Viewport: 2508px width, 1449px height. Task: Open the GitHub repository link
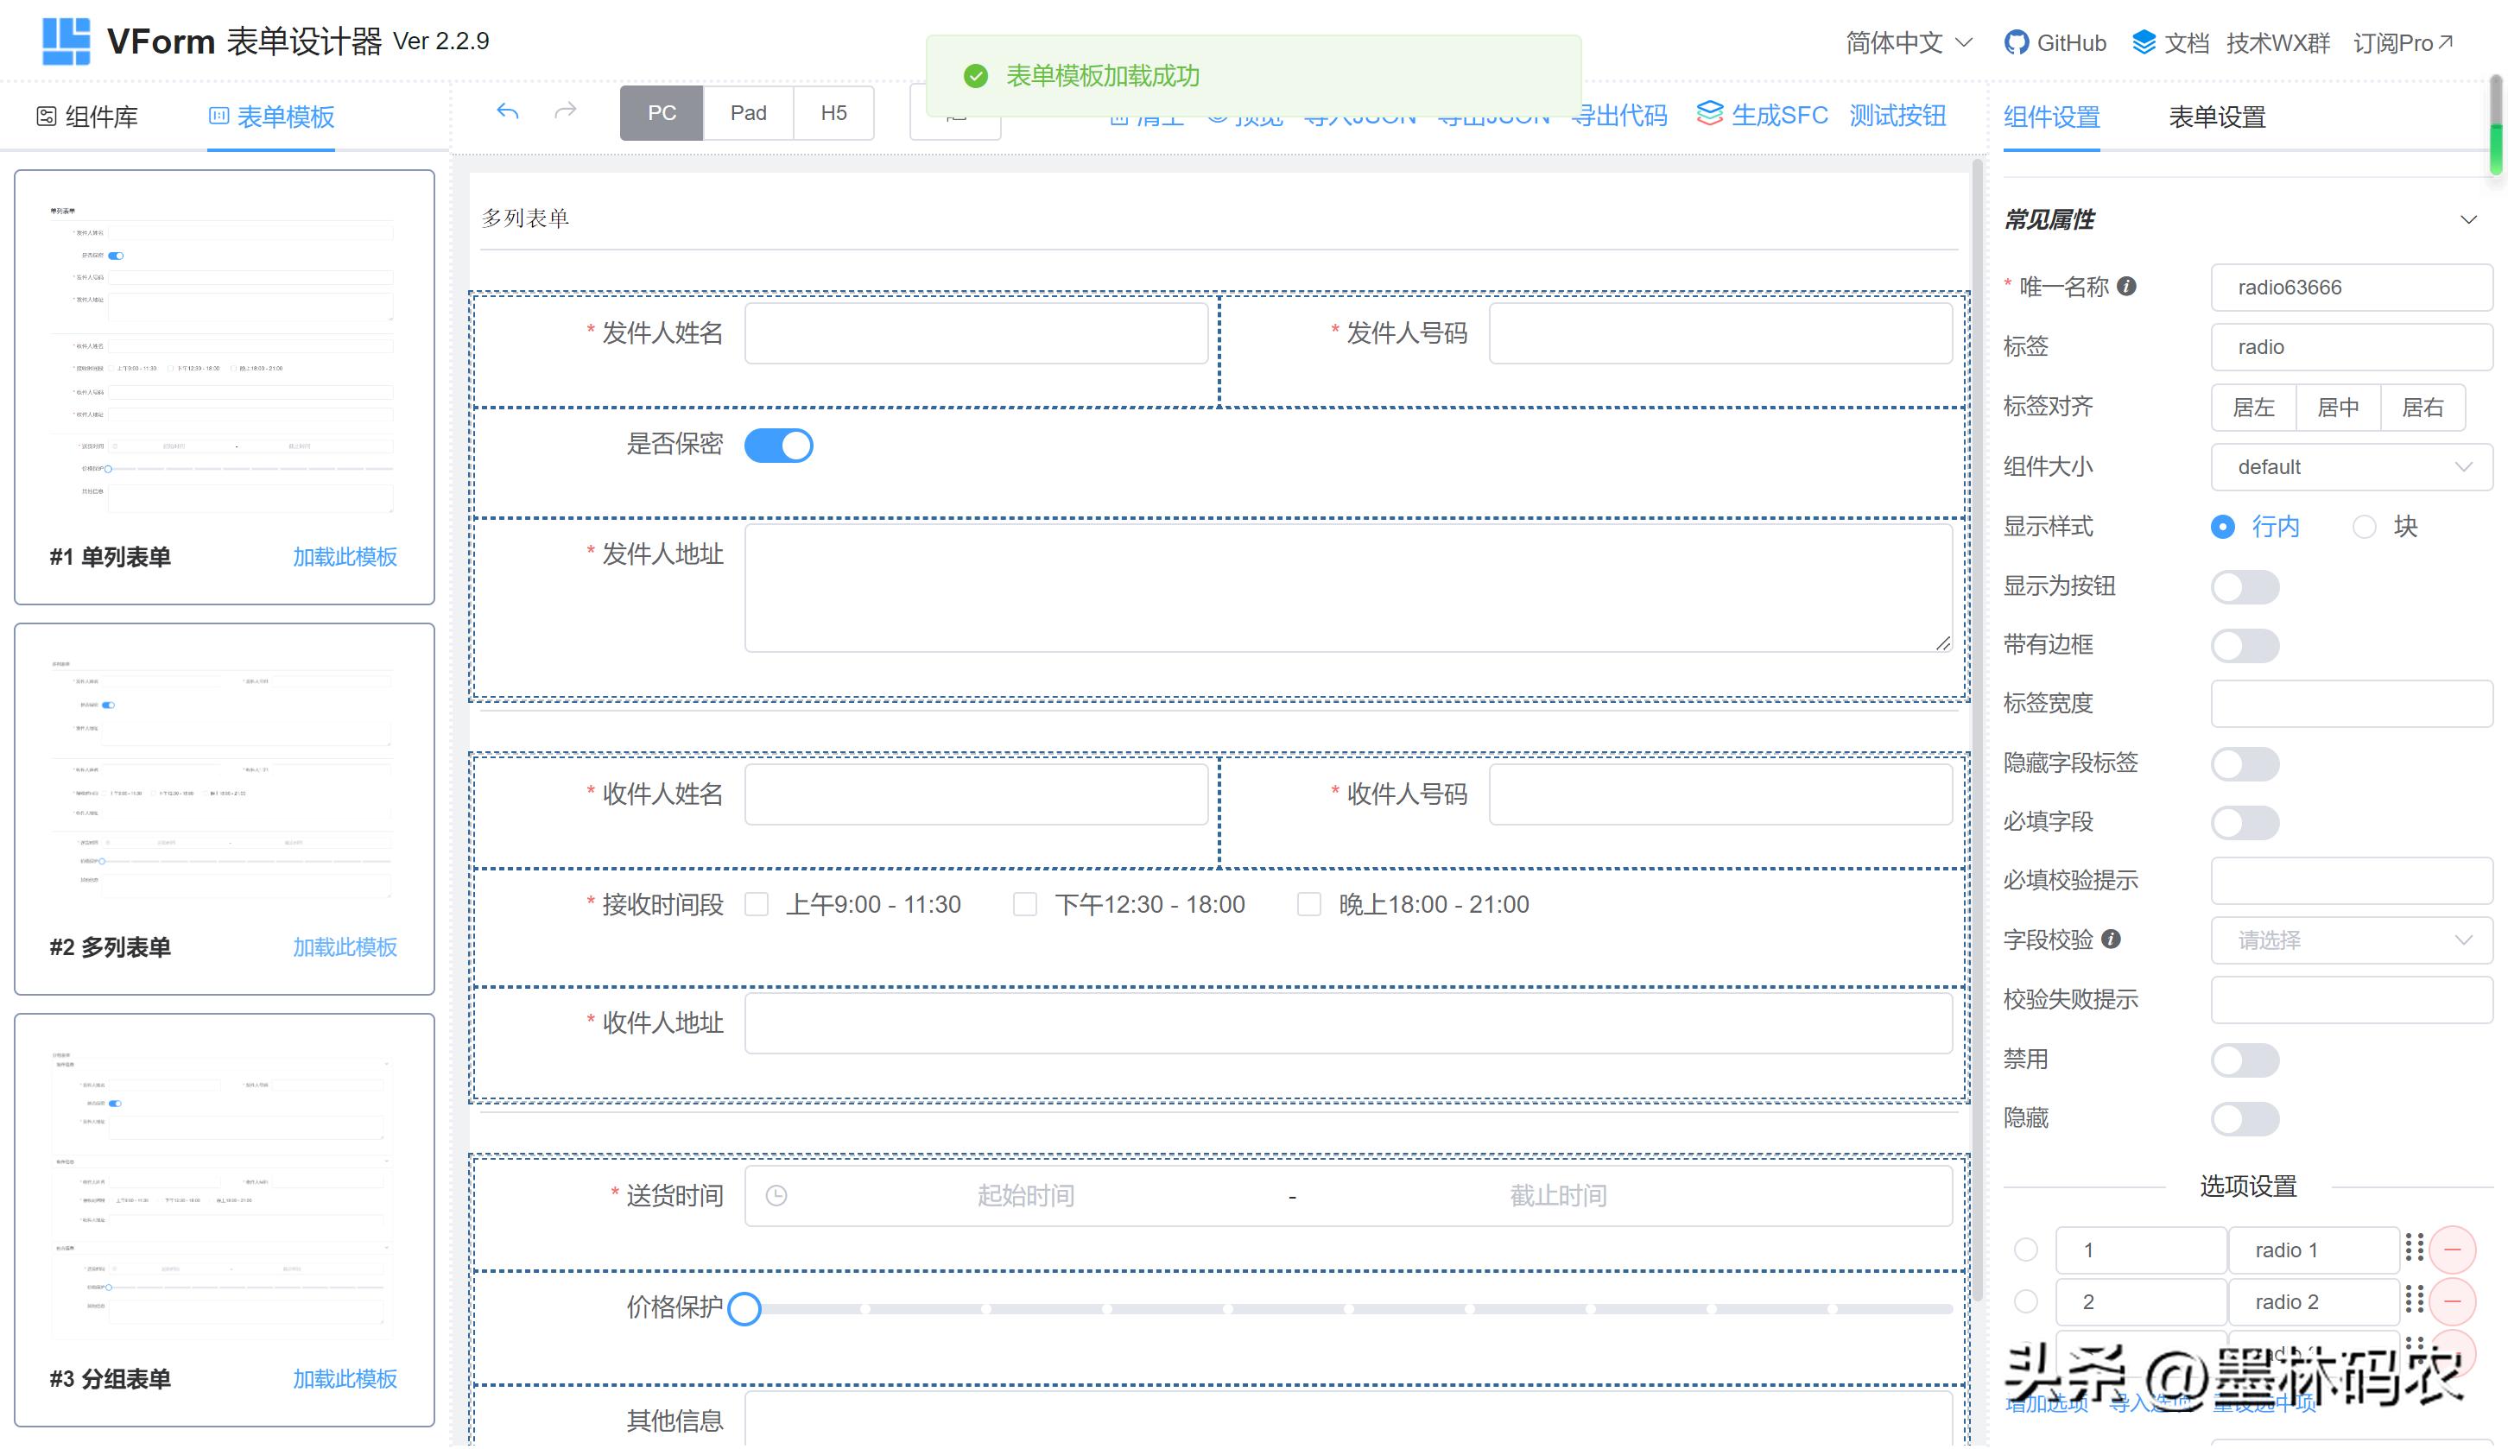pos(2055,41)
